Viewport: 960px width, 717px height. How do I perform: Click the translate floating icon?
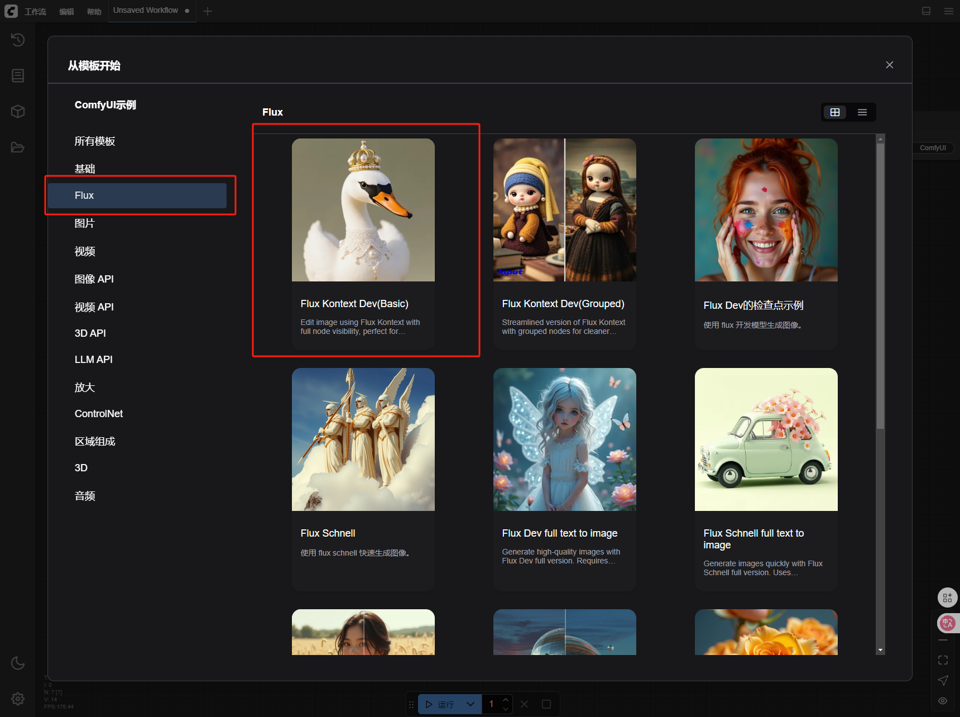948,623
